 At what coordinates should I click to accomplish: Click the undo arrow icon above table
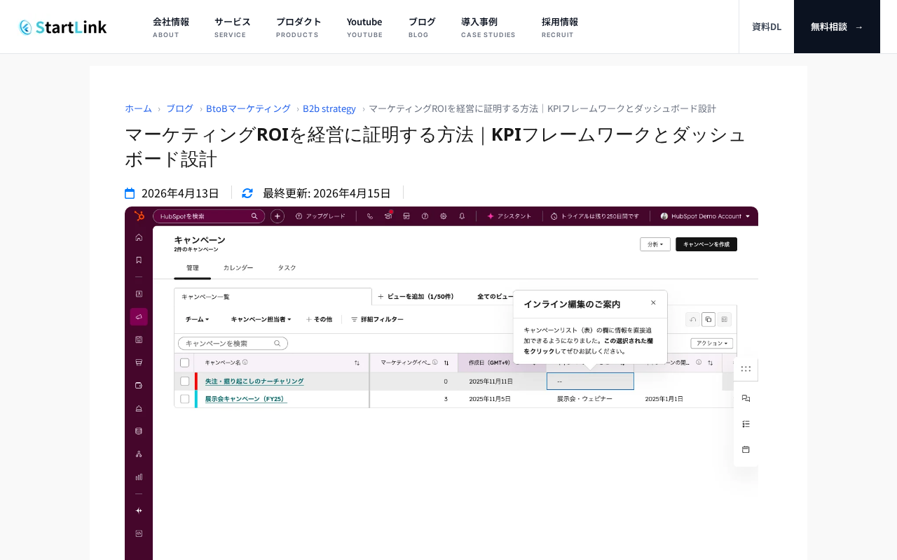[x=693, y=319]
